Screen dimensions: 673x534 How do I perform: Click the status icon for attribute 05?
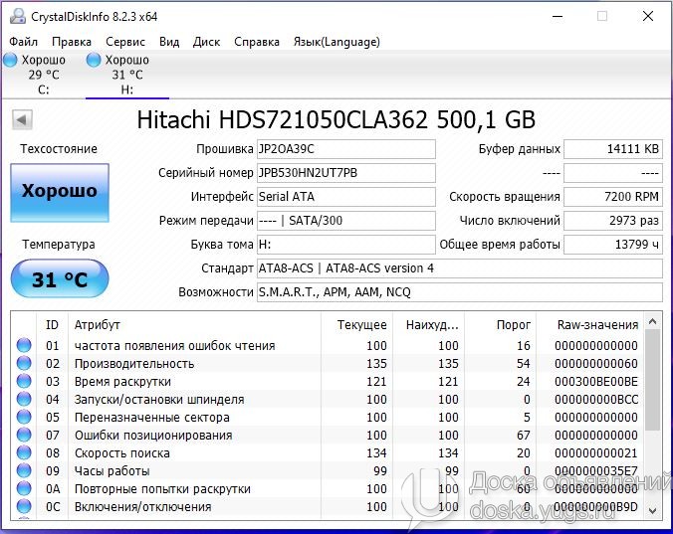click(x=24, y=417)
